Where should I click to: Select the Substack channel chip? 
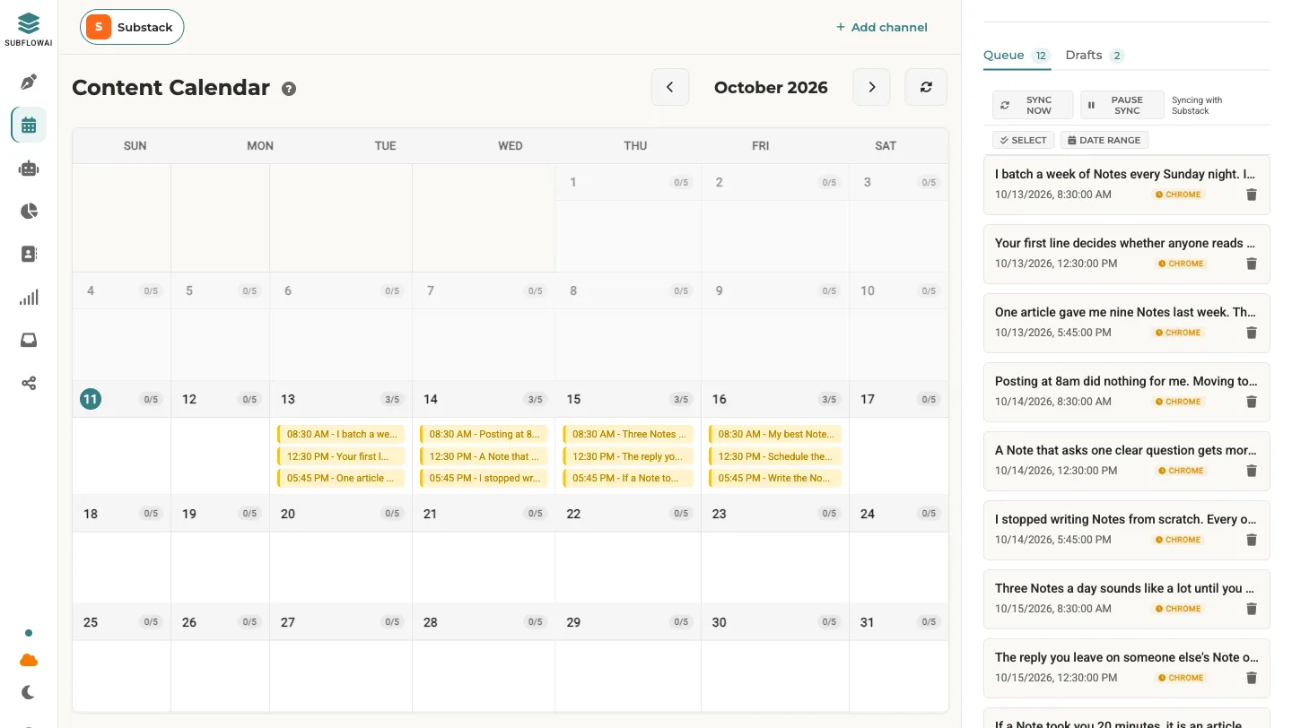[132, 27]
